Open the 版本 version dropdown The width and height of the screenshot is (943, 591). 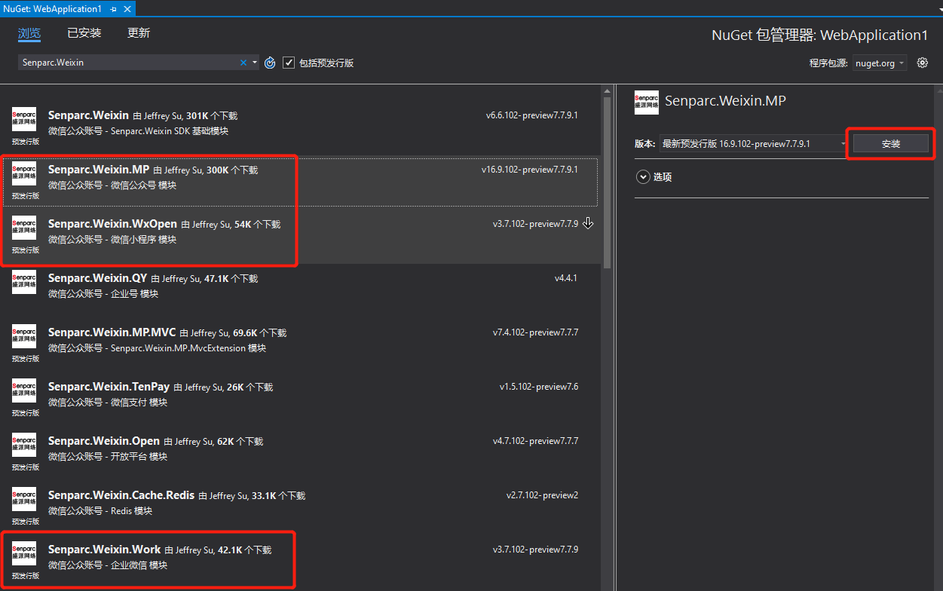[x=754, y=143]
